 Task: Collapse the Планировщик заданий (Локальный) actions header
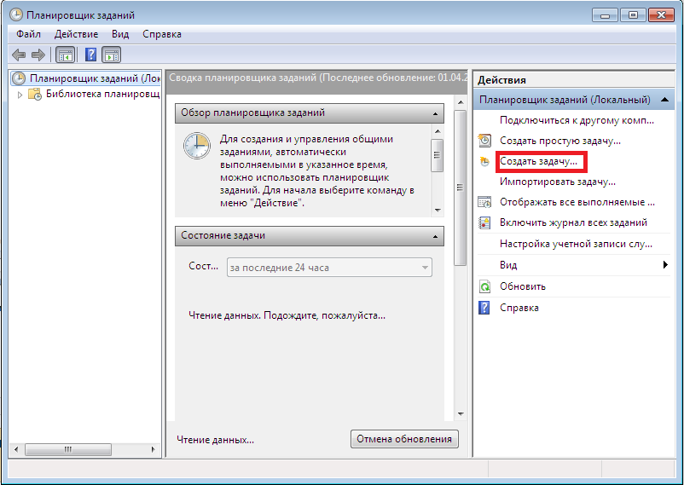tap(666, 101)
